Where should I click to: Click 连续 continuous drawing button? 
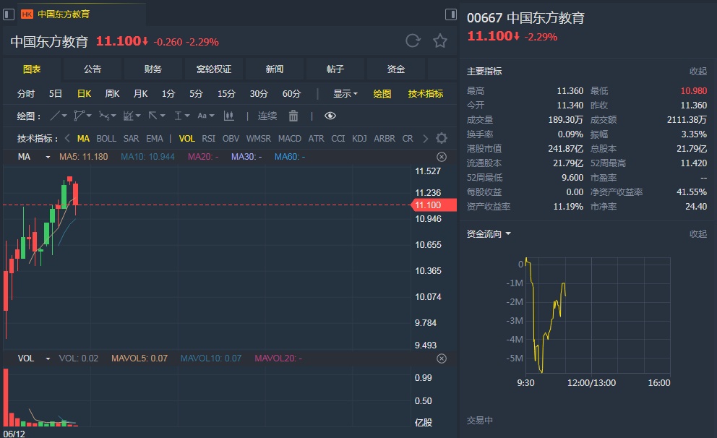pyautogui.click(x=267, y=116)
